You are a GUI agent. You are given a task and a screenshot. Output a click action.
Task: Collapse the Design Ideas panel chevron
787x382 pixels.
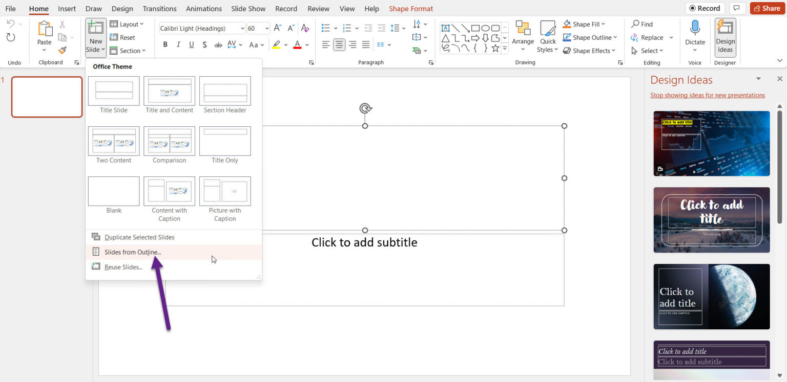[x=759, y=79]
